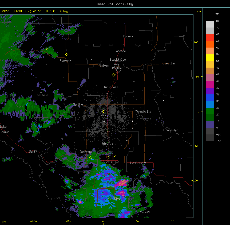Click the bottom-axis -100 tick label
Screen dimensions: 230x225
tap(33, 221)
